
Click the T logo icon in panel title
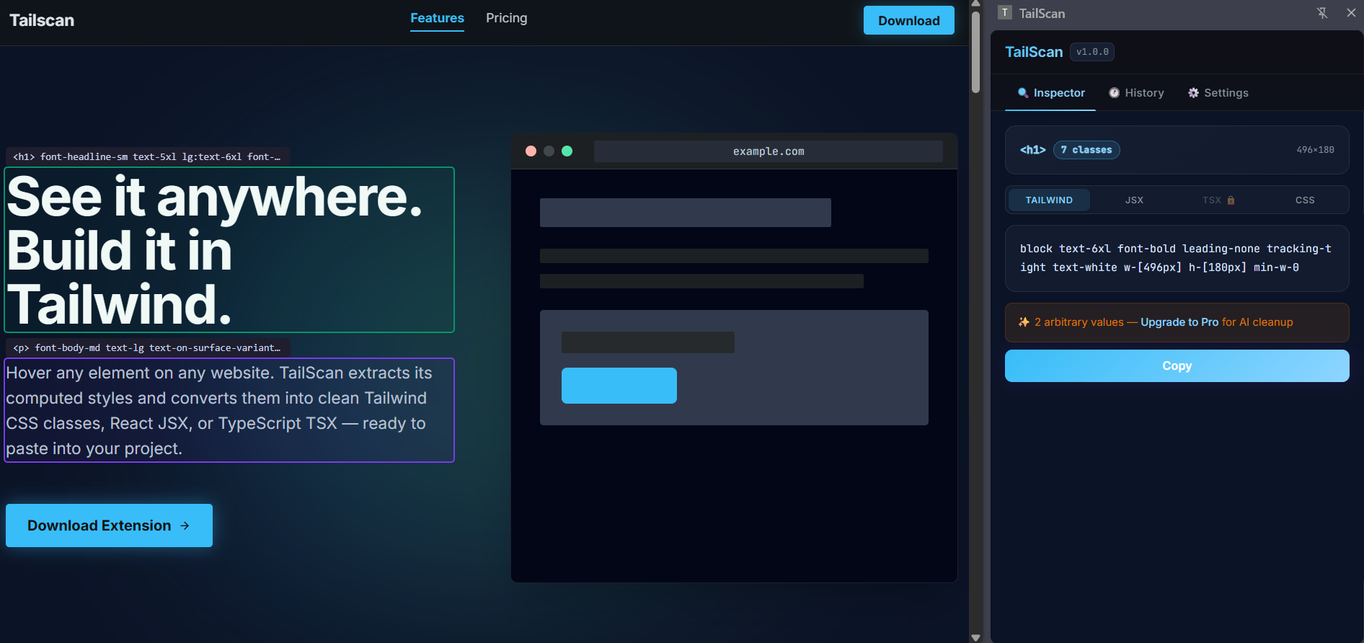[x=1005, y=13]
